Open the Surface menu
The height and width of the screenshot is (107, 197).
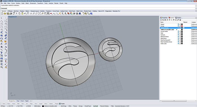(18, 3)
